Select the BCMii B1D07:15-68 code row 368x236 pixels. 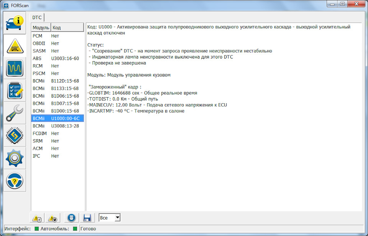pos(58,103)
